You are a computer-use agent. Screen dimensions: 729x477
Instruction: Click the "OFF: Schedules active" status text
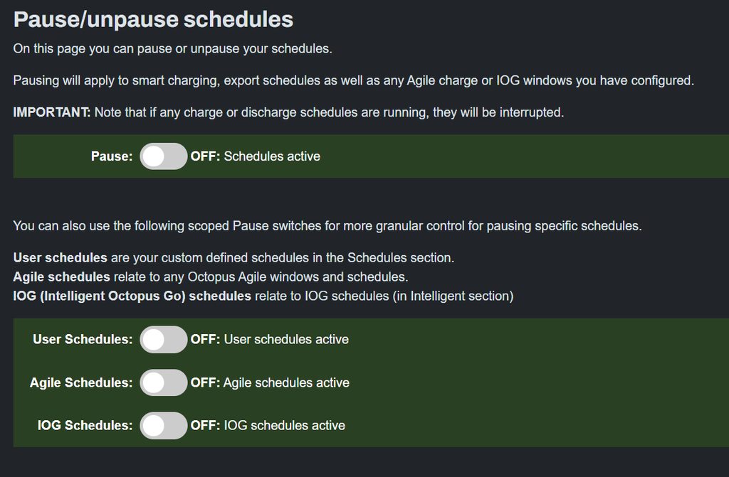click(256, 156)
